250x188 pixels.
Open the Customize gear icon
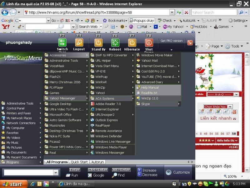pos(168,172)
